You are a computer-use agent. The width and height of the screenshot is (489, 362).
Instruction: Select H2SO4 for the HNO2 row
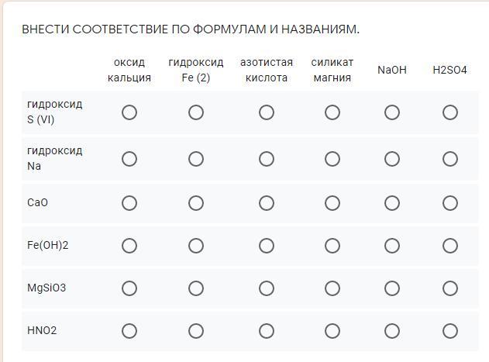point(450,331)
